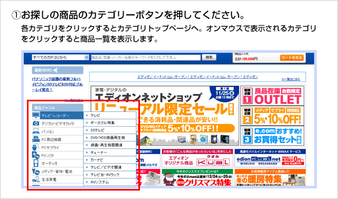Image resolution: width=338 pixels, height=199 pixels.
Task: Click the laptop icon beside パソコン
Action: pyautogui.click(x=36, y=131)
